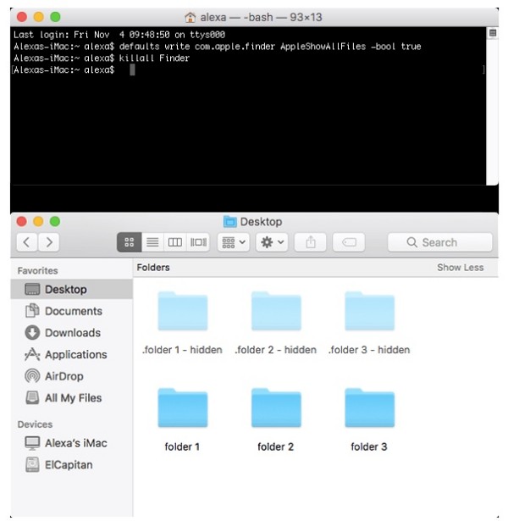Click the AirDrop radar icon

pyautogui.click(x=32, y=376)
